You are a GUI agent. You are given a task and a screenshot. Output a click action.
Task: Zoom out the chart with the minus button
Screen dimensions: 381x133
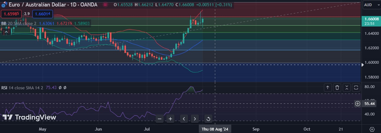pos(160,119)
